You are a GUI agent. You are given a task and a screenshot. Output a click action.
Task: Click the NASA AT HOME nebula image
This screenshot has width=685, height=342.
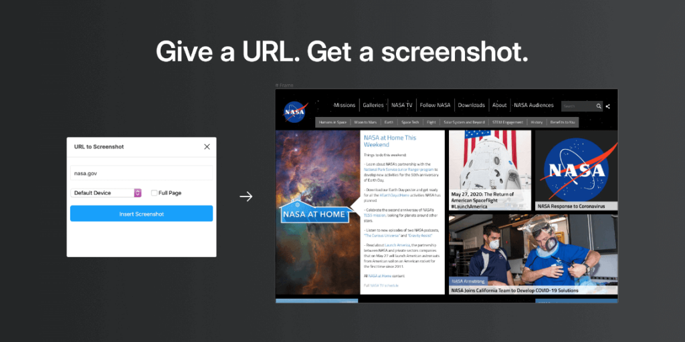click(x=318, y=212)
